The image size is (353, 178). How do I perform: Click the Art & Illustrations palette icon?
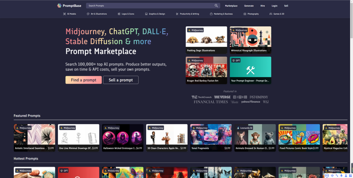pyautogui.click(x=88, y=14)
